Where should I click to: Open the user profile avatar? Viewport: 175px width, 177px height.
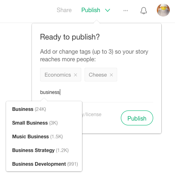[x=163, y=10]
